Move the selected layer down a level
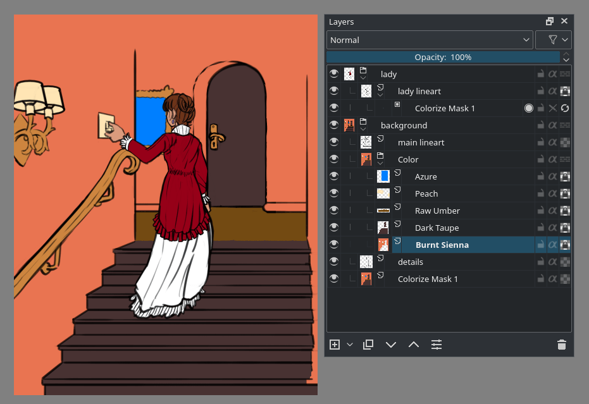Image resolution: width=589 pixels, height=404 pixels. (x=391, y=345)
